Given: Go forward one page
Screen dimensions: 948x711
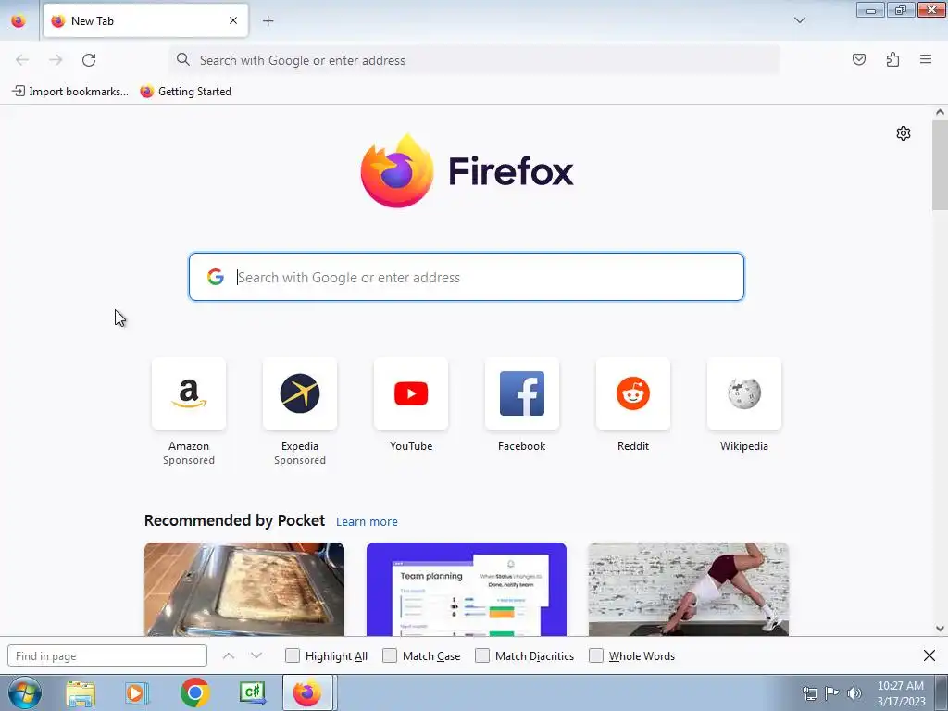Looking at the screenshot, I should click(56, 60).
